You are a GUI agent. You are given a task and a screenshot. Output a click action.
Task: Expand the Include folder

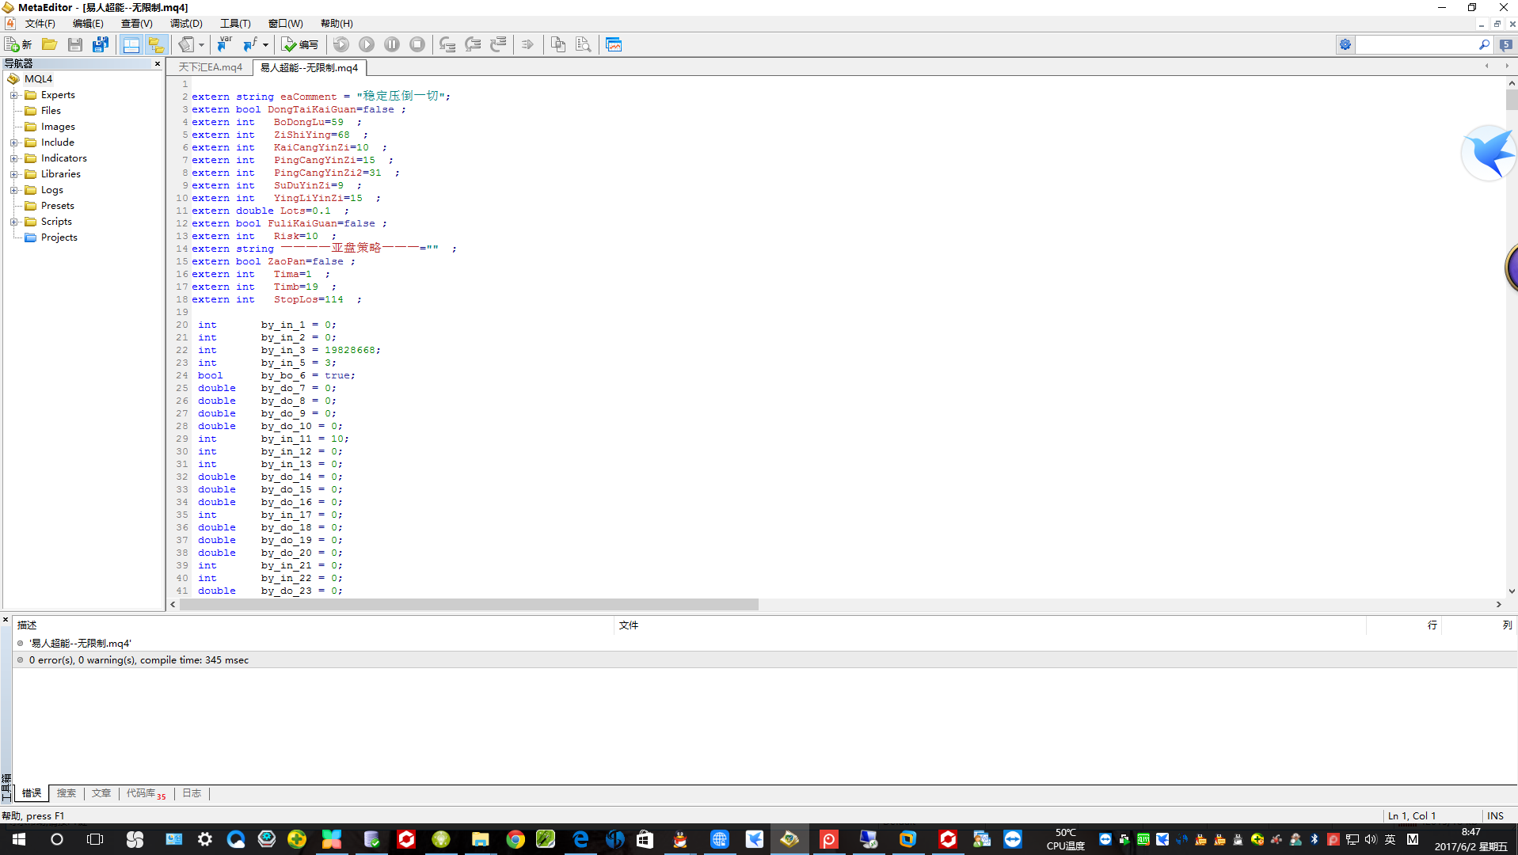tap(14, 142)
